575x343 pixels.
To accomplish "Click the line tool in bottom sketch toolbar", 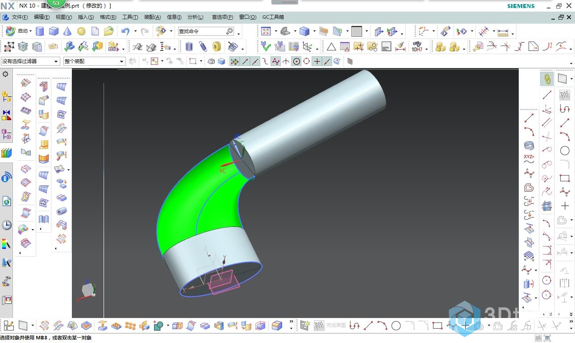I will (369, 326).
